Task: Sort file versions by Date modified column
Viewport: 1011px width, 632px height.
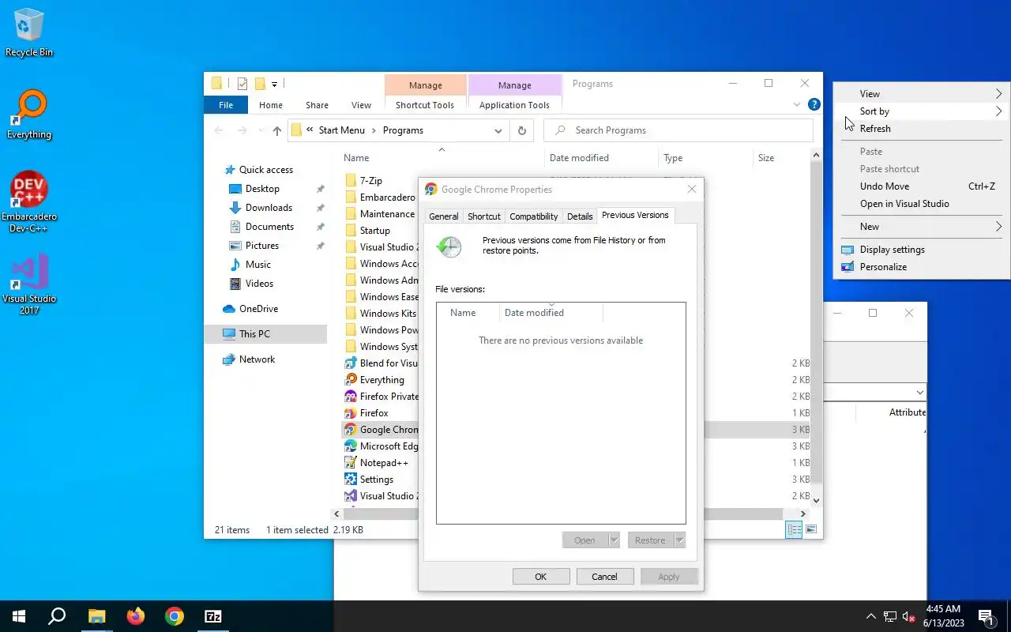Action: [551, 313]
